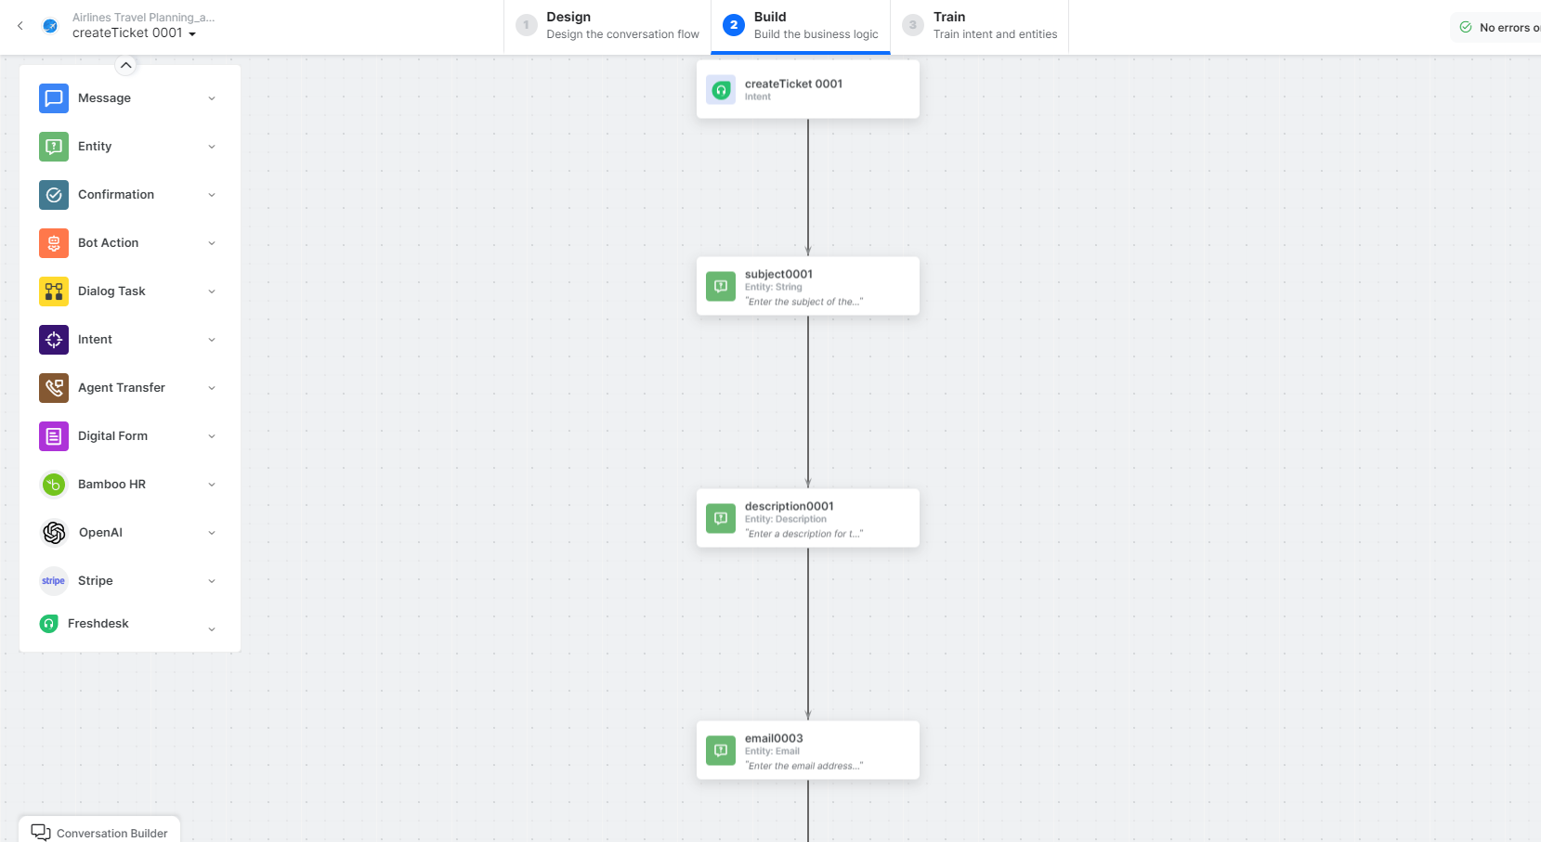Expand the Freshdesk integration chevron

pos(212,629)
